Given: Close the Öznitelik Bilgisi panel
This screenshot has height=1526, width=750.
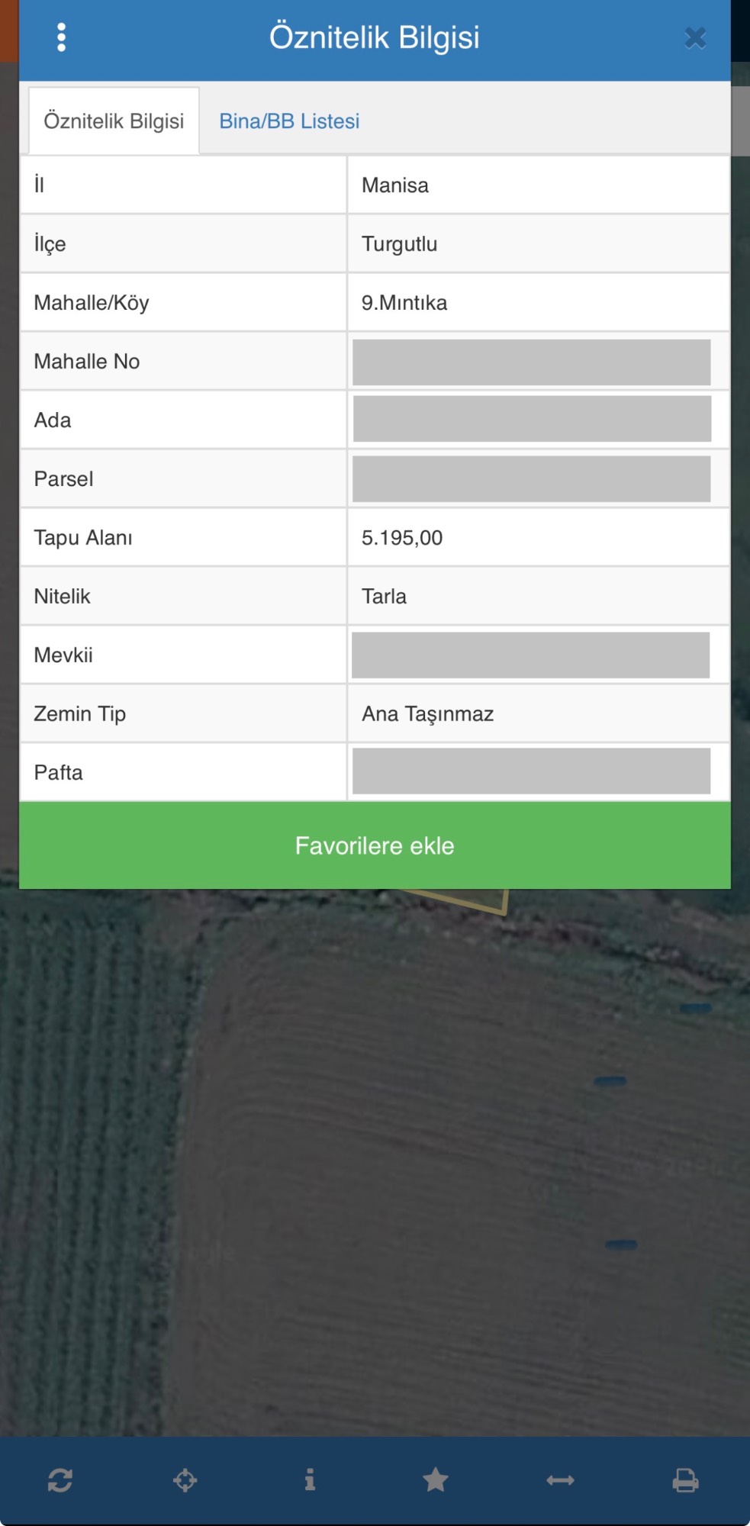Looking at the screenshot, I should tap(694, 37).
